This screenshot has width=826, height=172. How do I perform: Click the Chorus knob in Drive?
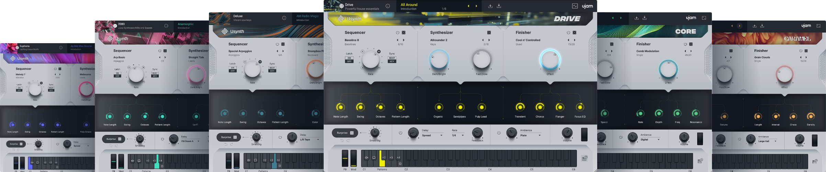coord(540,107)
